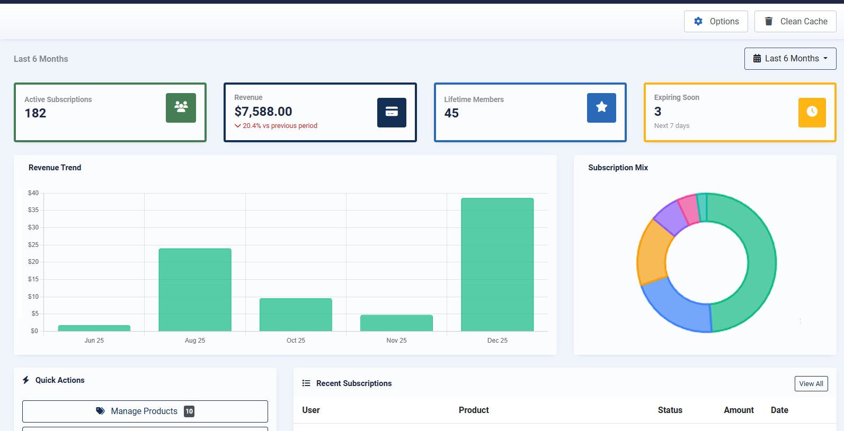Click the Revenue credit card icon
This screenshot has width=844, height=431.
pyautogui.click(x=392, y=112)
